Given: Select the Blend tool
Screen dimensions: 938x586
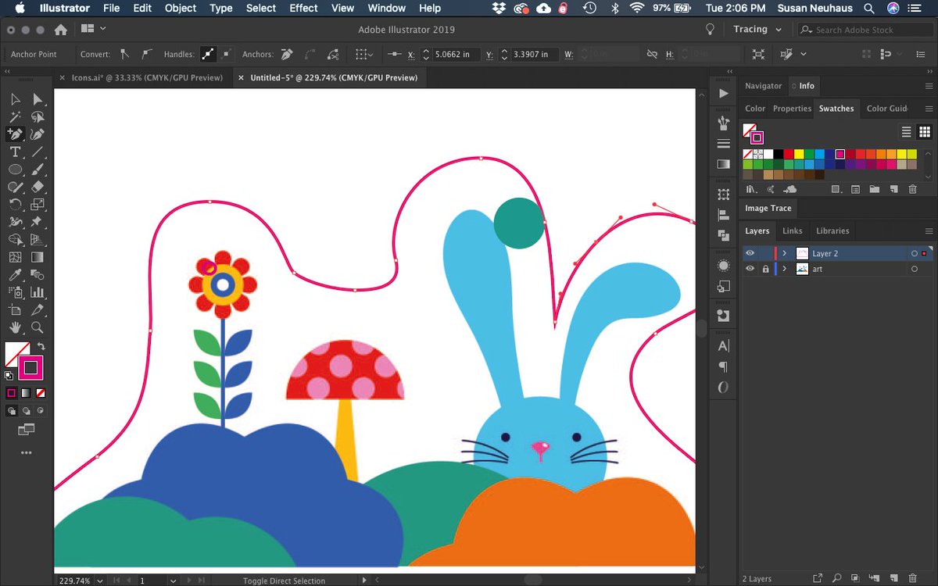Looking at the screenshot, I should click(x=37, y=275).
